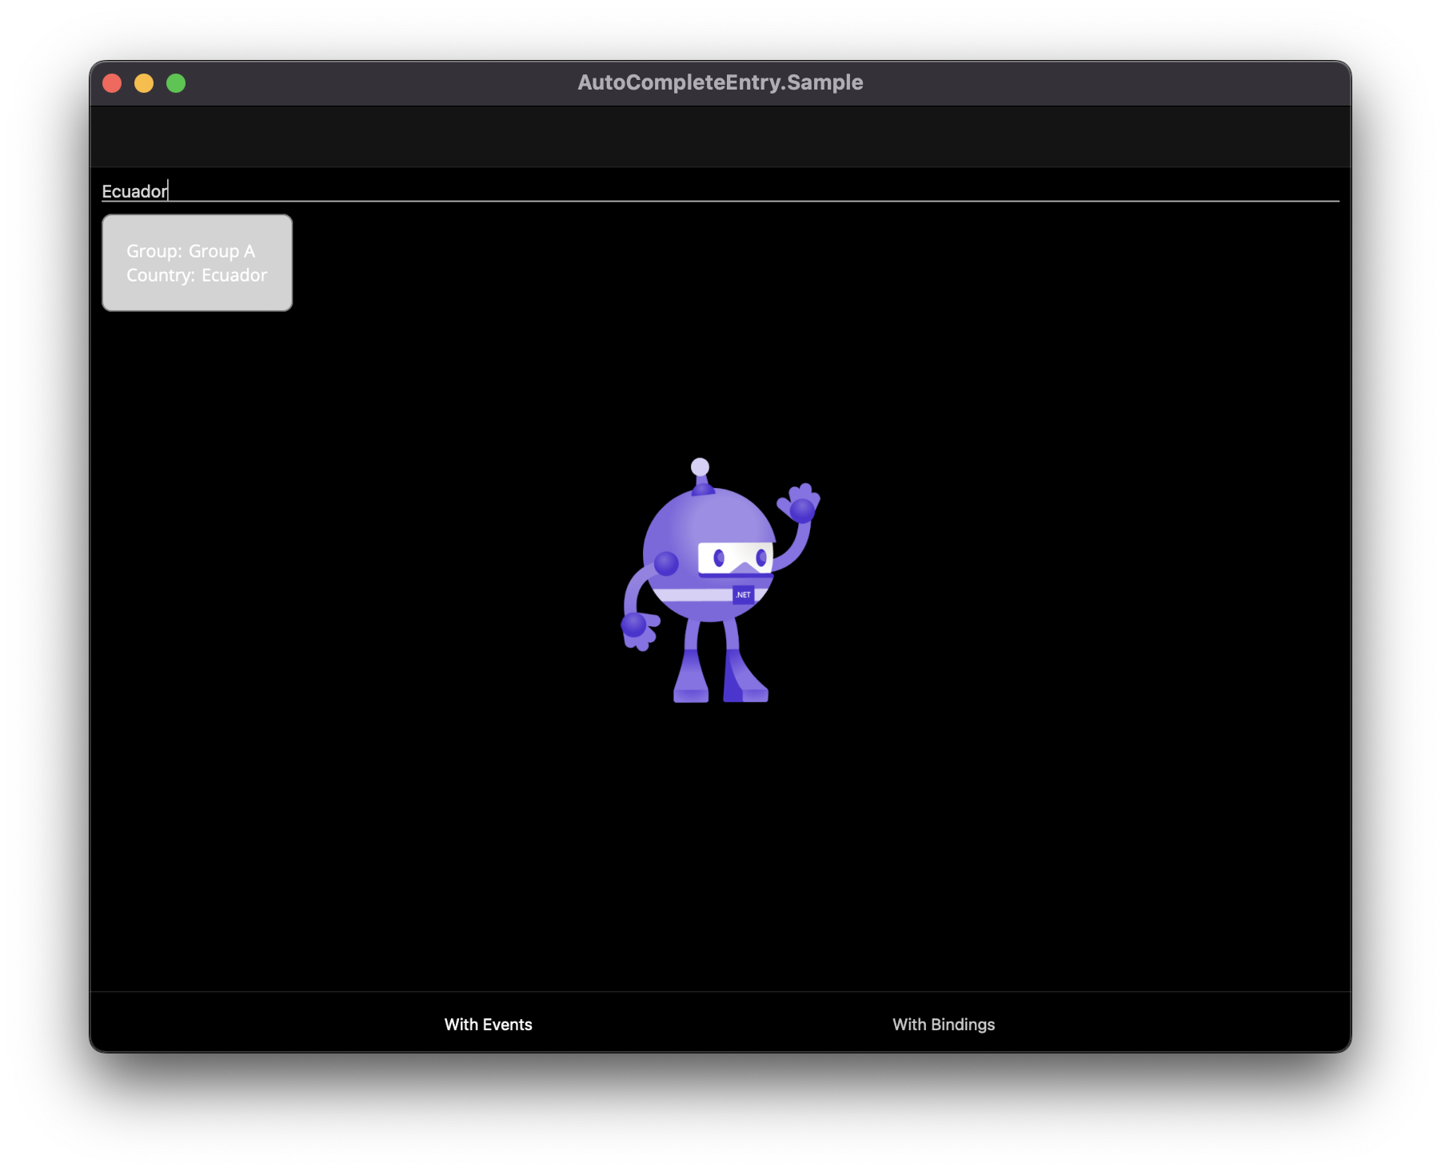Switch to the With Bindings tab

click(x=944, y=1025)
